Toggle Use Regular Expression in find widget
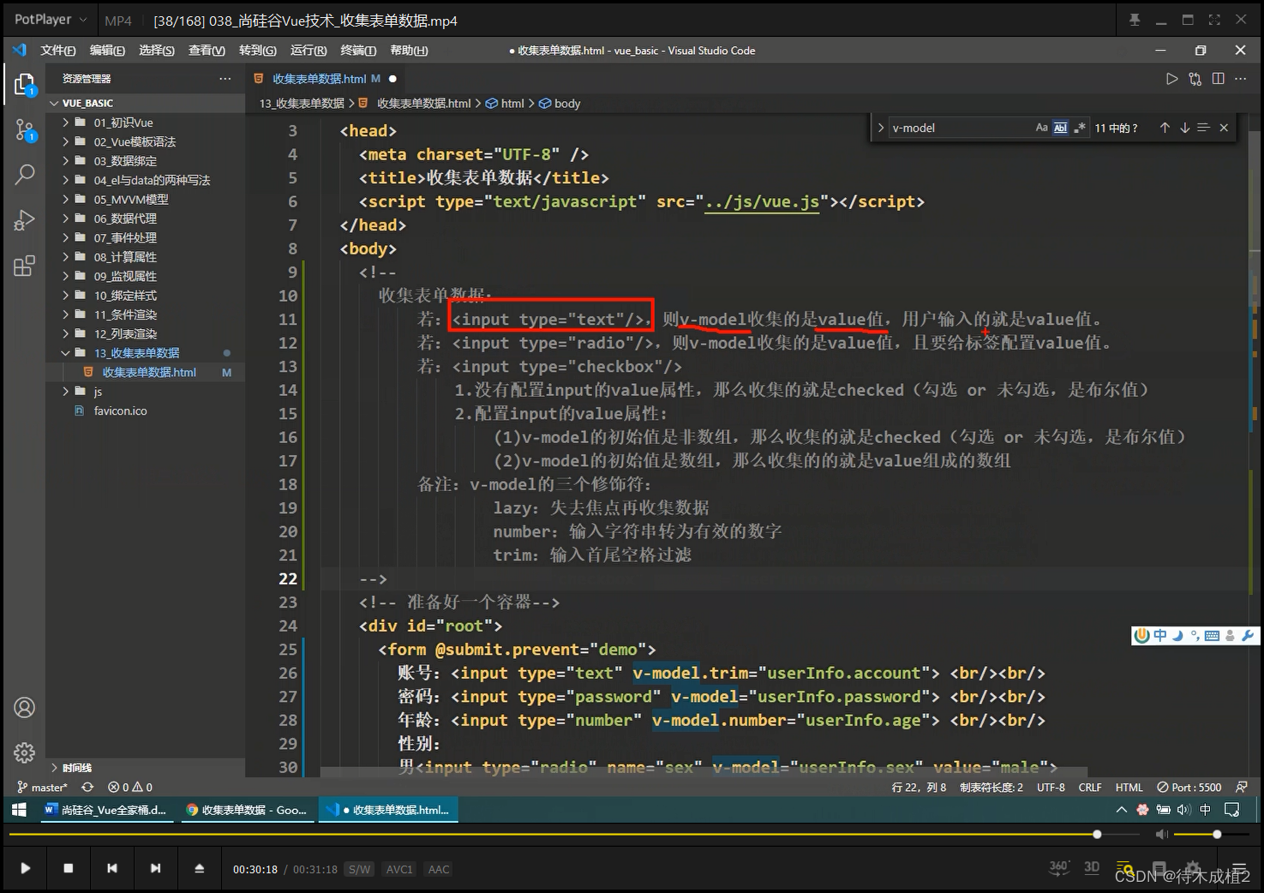 [1079, 128]
